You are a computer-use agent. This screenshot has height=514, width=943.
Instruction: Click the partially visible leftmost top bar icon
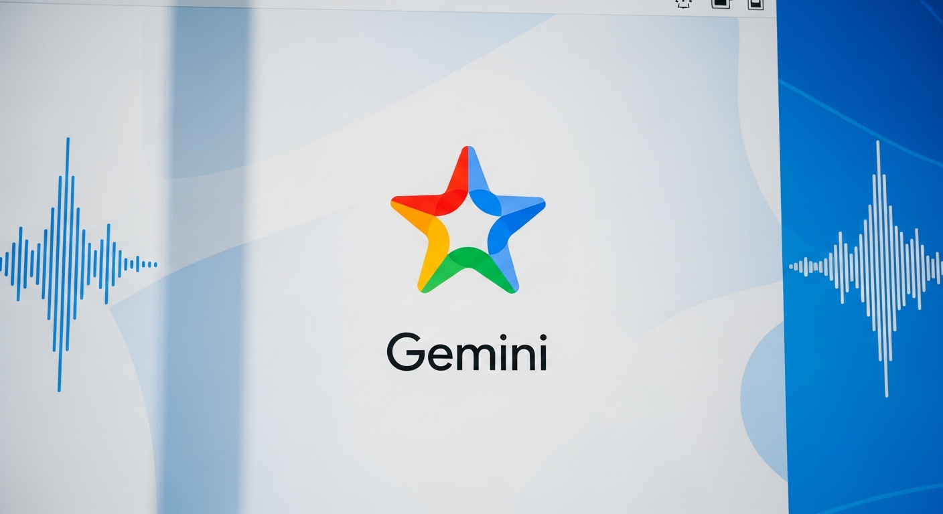pyautogui.click(x=682, y=3)
